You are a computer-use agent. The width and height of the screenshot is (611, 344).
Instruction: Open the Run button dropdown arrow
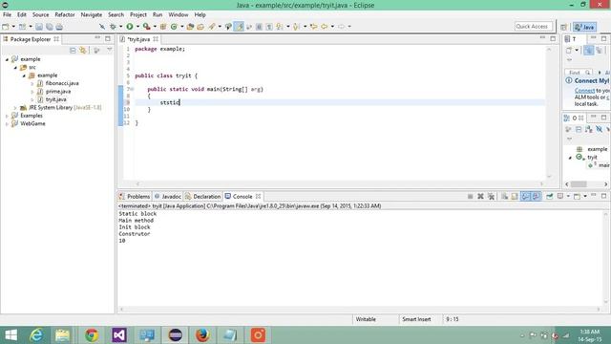coord(137,27)
